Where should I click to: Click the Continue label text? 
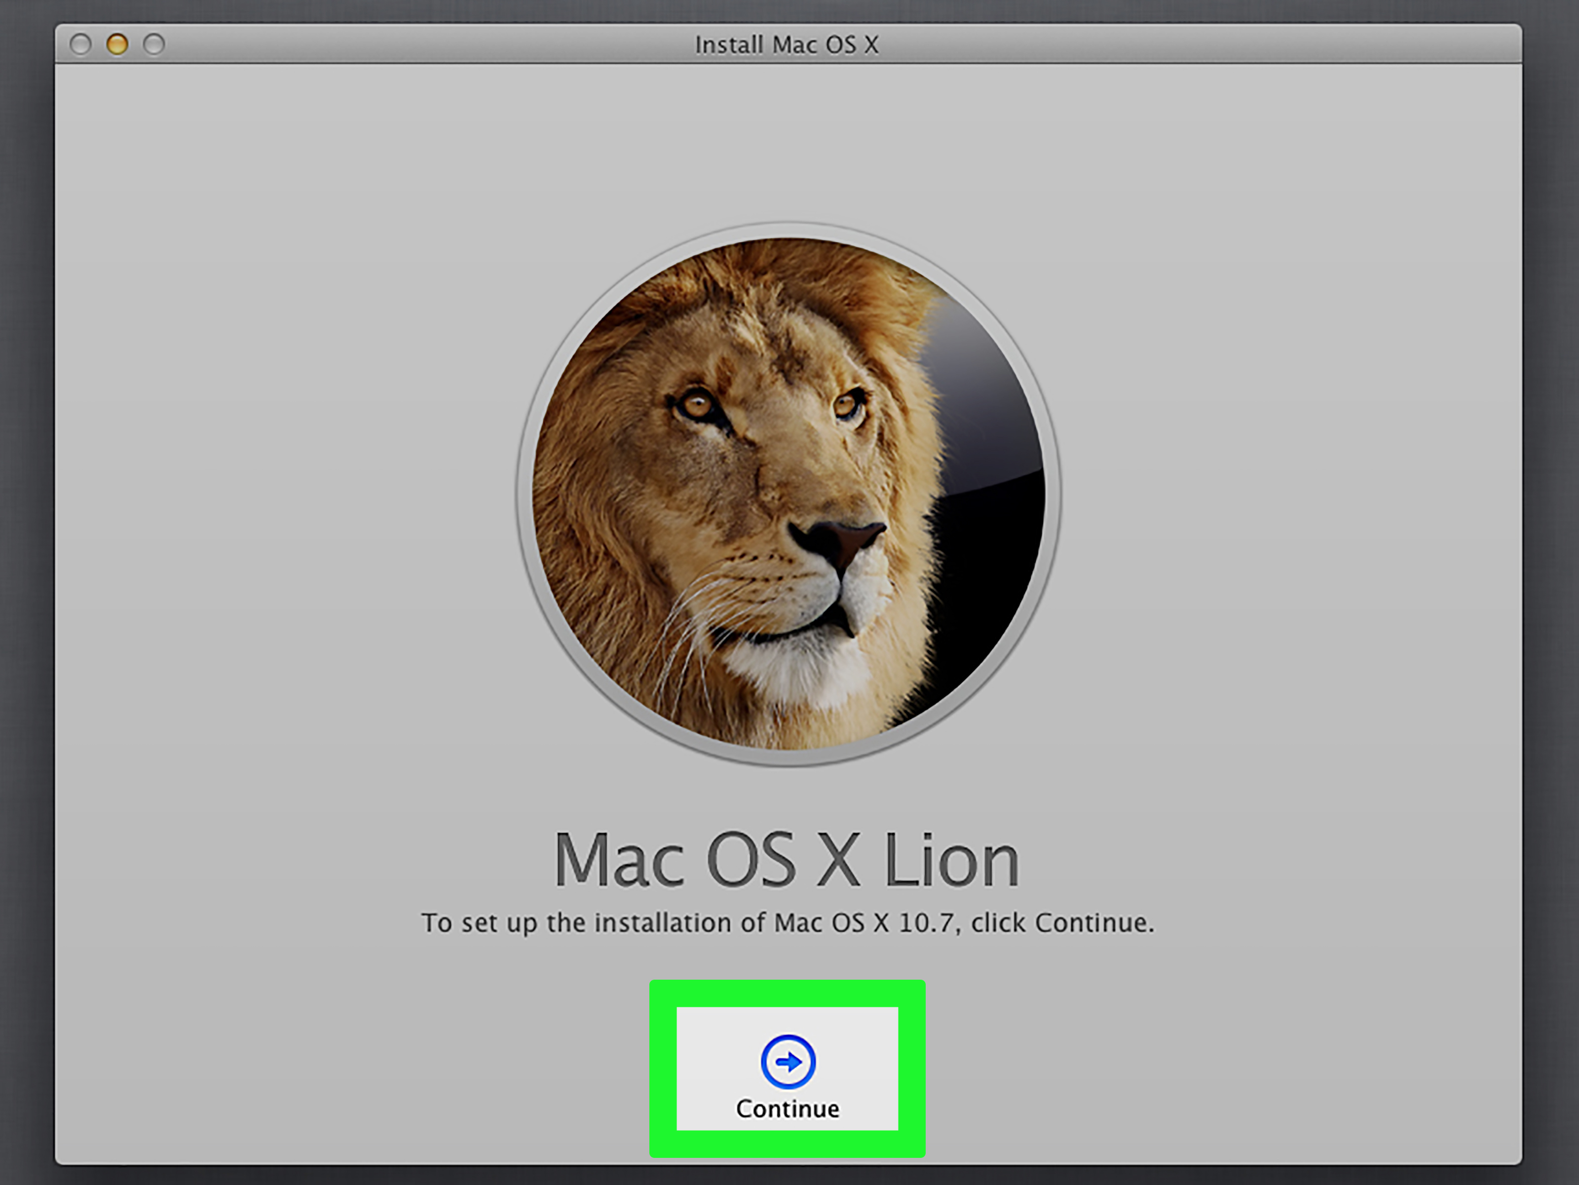(788, 1109)
